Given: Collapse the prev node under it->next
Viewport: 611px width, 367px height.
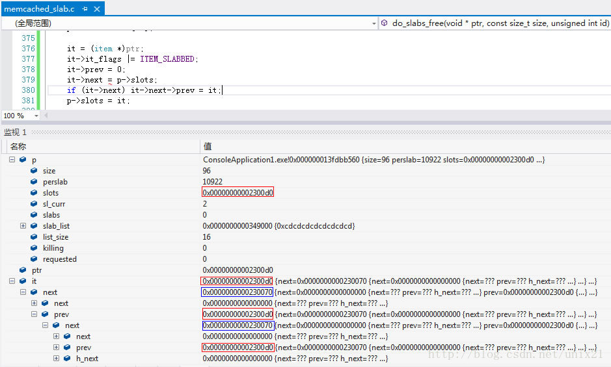Looking at the screenshot, I should tap(34, 314).
